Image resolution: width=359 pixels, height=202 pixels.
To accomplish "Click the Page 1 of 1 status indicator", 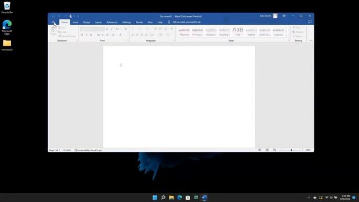I will pos(54,150).
